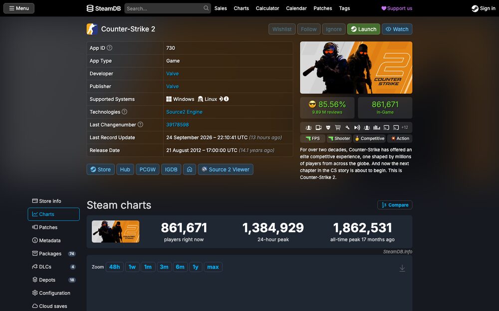Select the Charts sidebar tab
Screen dimensions: 499x311
click(x=53, y=214)
